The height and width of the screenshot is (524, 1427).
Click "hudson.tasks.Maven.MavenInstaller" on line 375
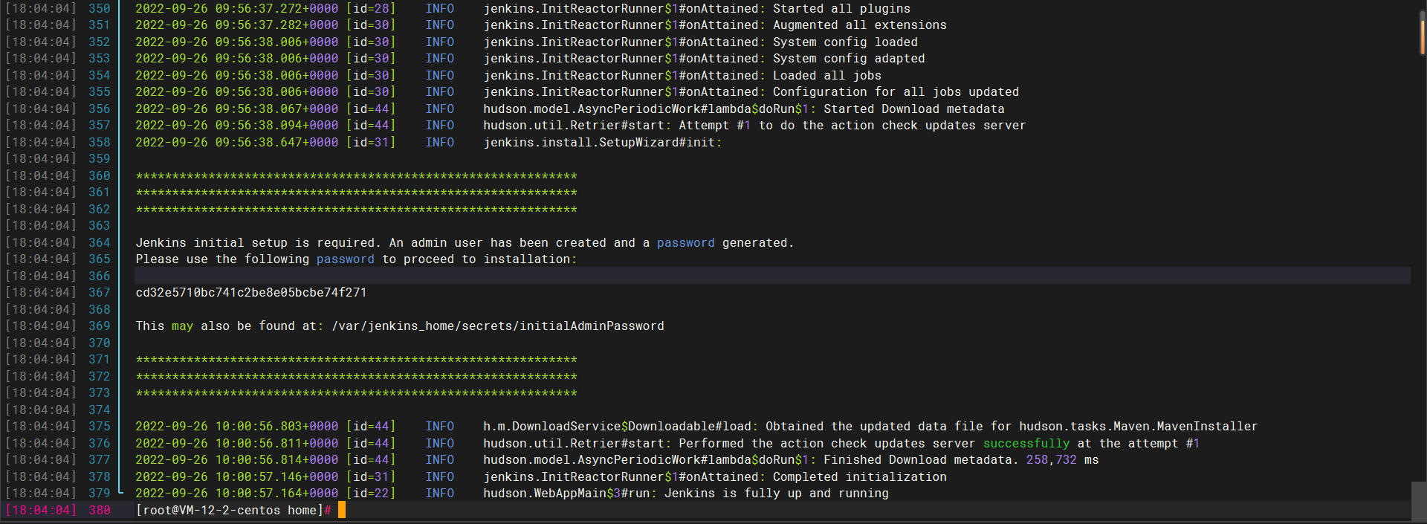pyautogui.click(x=1138, y=427)
